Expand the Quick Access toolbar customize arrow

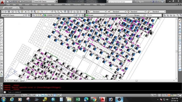pyautogui.click(x=57, y=2)
